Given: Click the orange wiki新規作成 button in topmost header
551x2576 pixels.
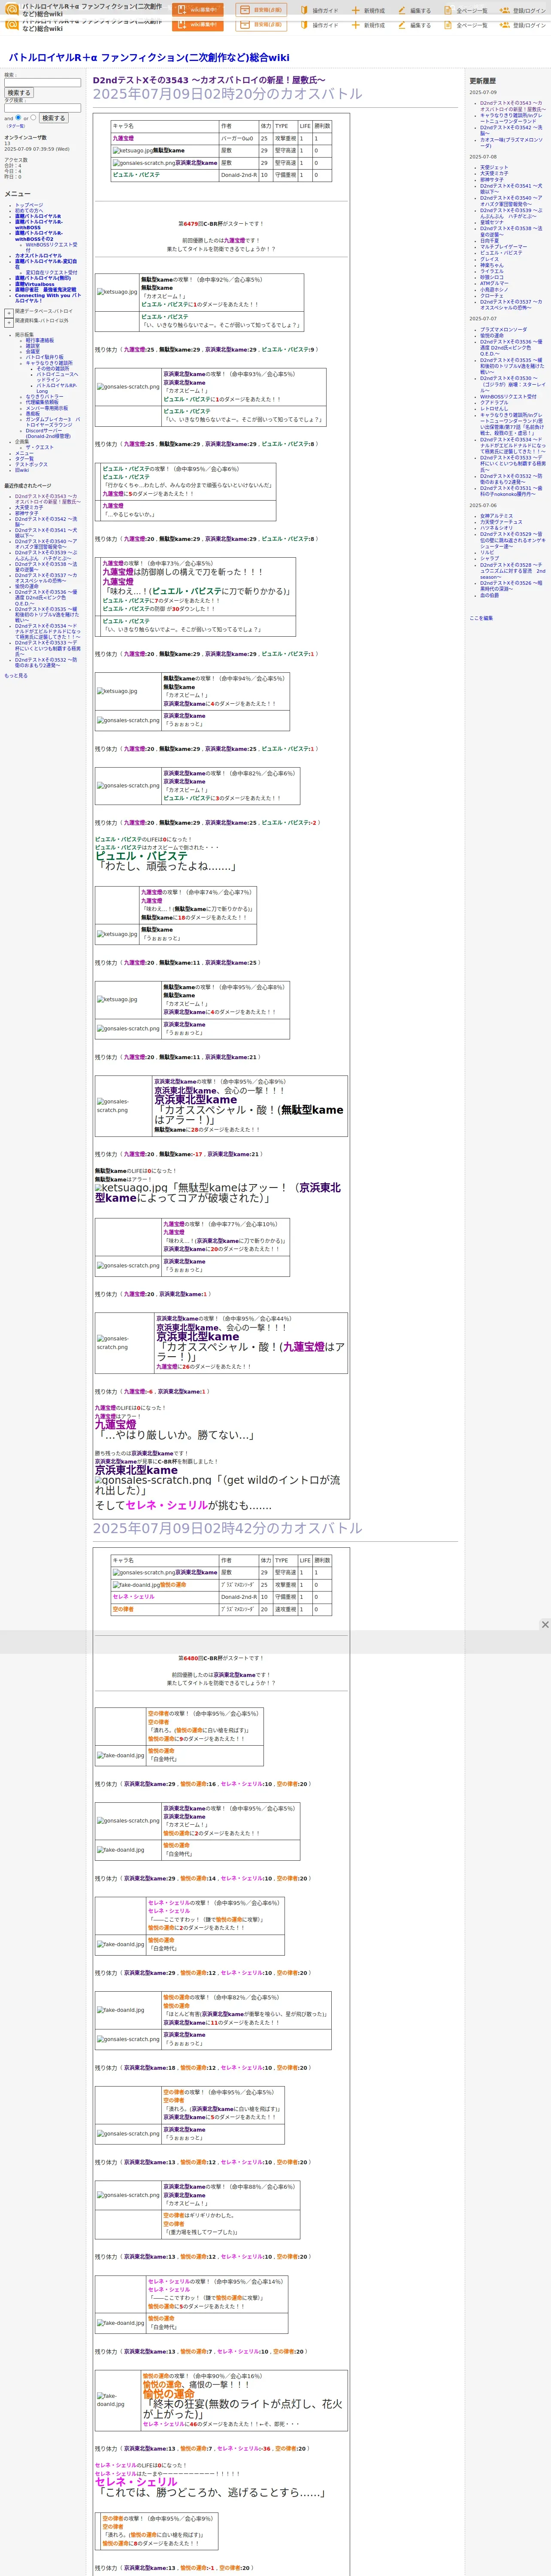Looking at the screenshot, I should click(198, 10).
